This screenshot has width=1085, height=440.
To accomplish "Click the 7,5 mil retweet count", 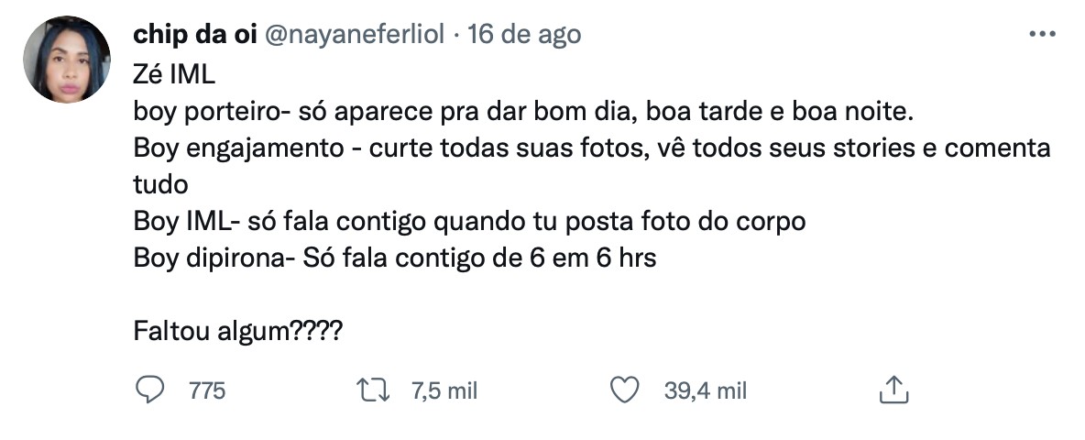I will (444, 391).
